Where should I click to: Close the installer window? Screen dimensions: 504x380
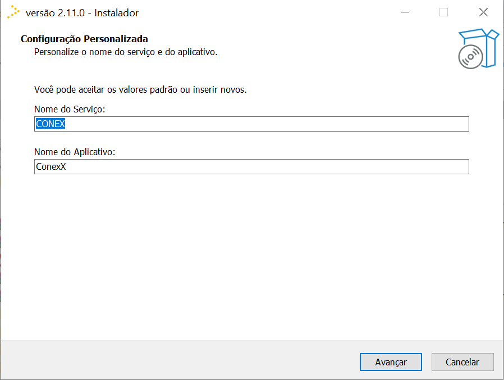[483, 12]
